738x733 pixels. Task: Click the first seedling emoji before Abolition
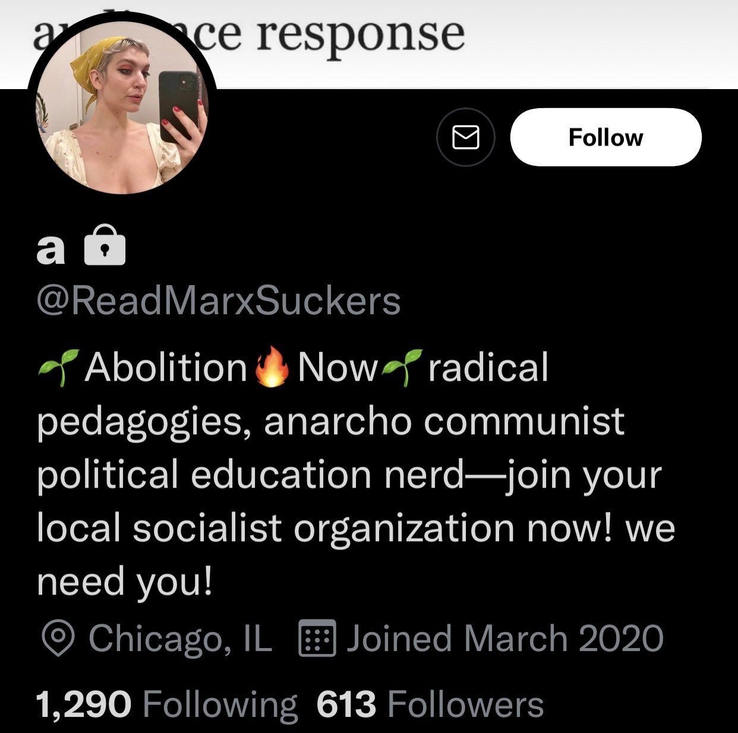point(58,368)
